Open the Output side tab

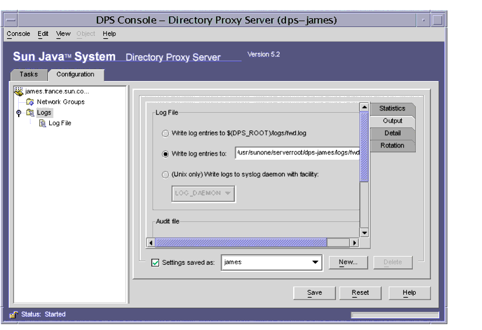point(392,121)
